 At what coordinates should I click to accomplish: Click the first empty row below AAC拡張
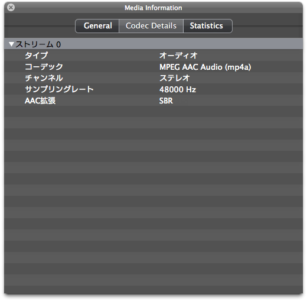click(153, 112)
